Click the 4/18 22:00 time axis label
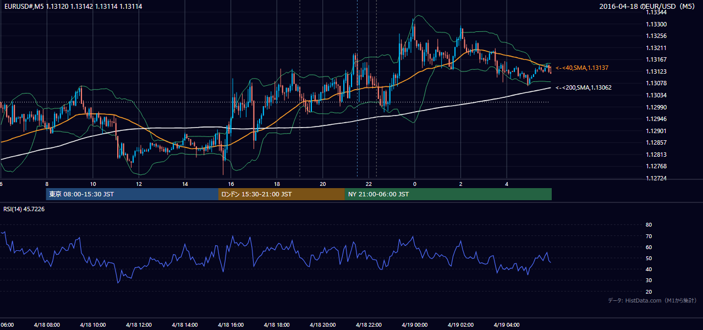 point(369,325)
